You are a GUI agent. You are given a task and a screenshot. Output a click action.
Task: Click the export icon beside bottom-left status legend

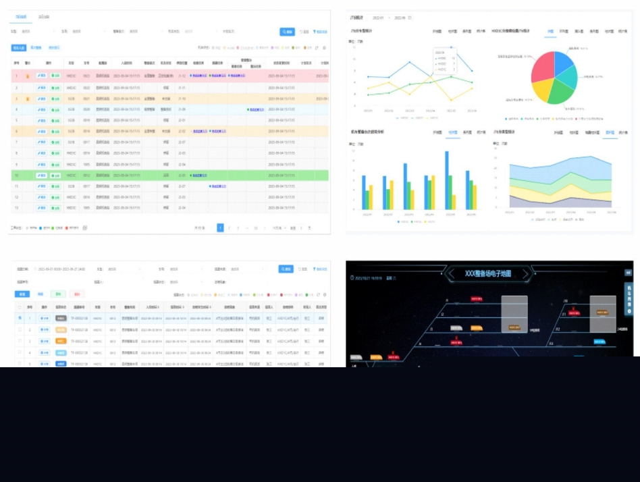85,228
